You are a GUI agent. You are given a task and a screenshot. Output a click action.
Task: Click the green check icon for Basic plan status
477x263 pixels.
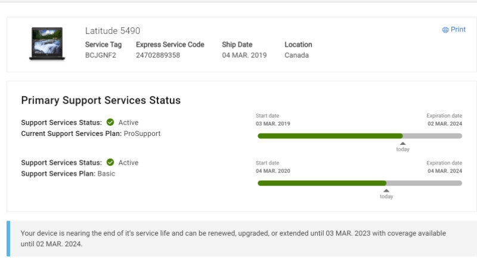coord(110,163)
